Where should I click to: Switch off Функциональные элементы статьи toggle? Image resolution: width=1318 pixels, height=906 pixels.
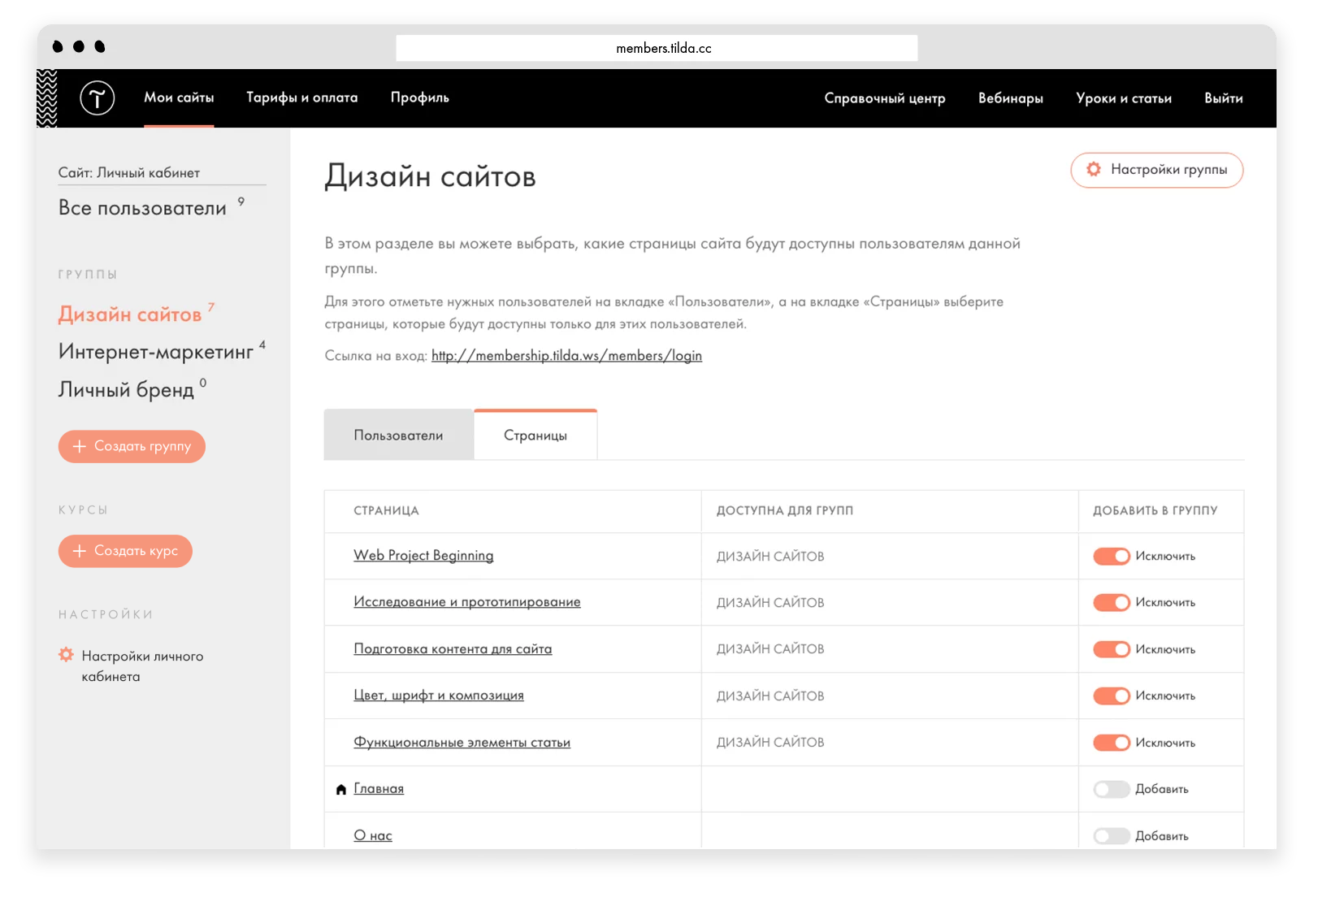(x=1112, y=743)
